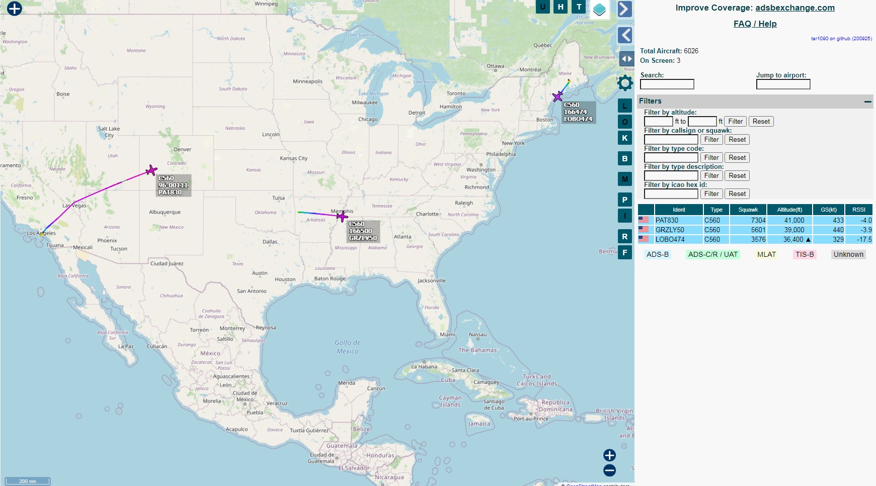
Task: Click the U map toggle button
Action: (542, 7)
